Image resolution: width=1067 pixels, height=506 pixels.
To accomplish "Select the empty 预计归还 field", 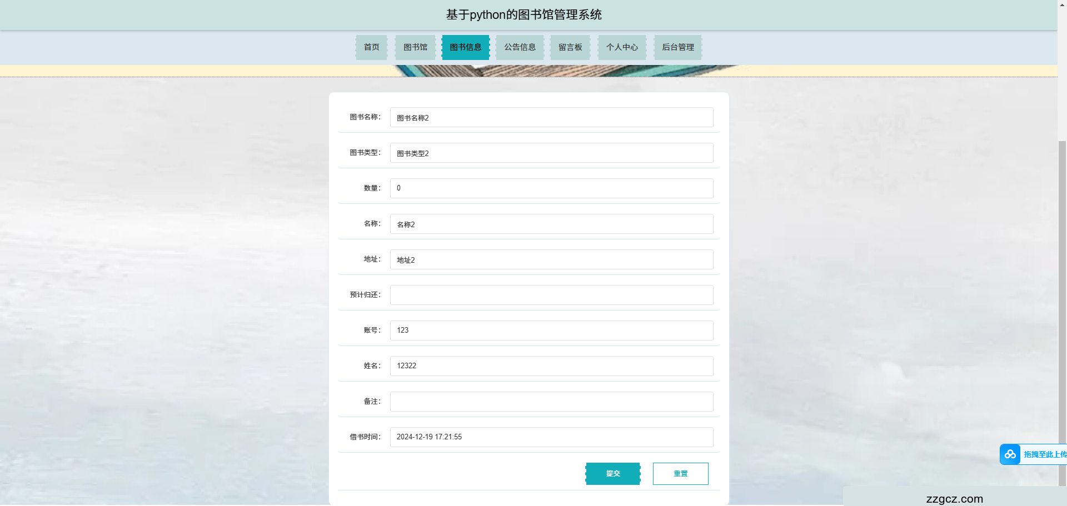I will tap(551, 295).
